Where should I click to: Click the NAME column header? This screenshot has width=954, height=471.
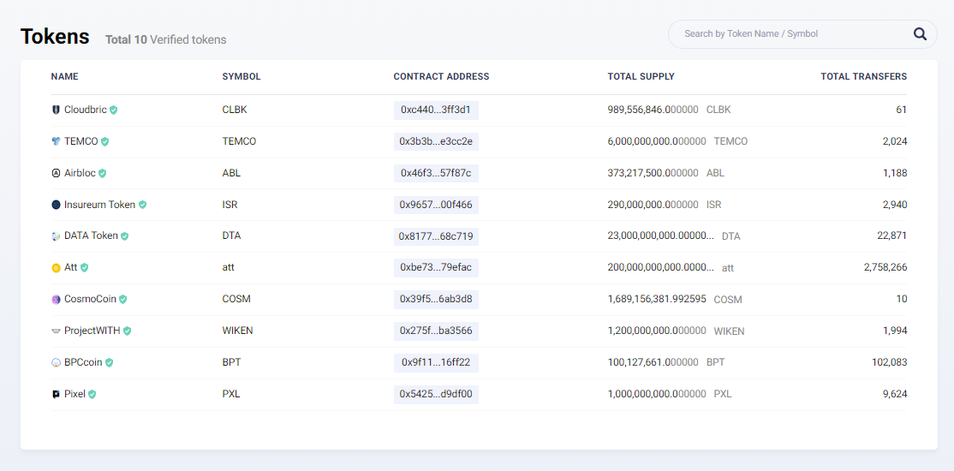point(64,77)
